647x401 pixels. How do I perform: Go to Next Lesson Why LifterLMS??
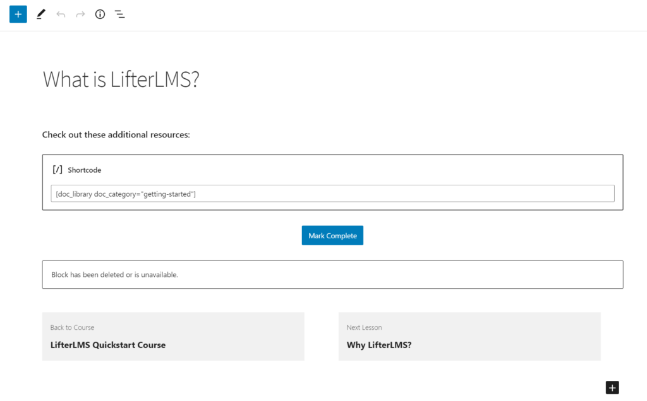469,336
